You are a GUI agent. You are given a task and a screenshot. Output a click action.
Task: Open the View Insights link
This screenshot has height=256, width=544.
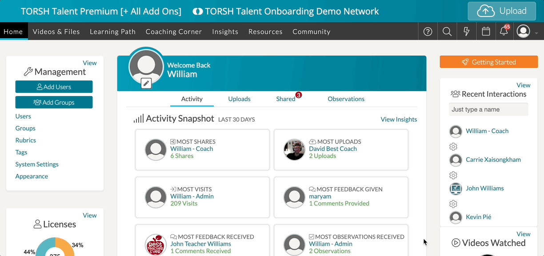pyautogui.click(x=399, y=119)
